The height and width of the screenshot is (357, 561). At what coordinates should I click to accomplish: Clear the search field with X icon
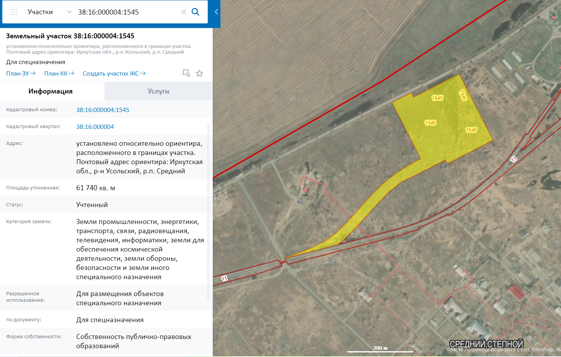[184, 12]
